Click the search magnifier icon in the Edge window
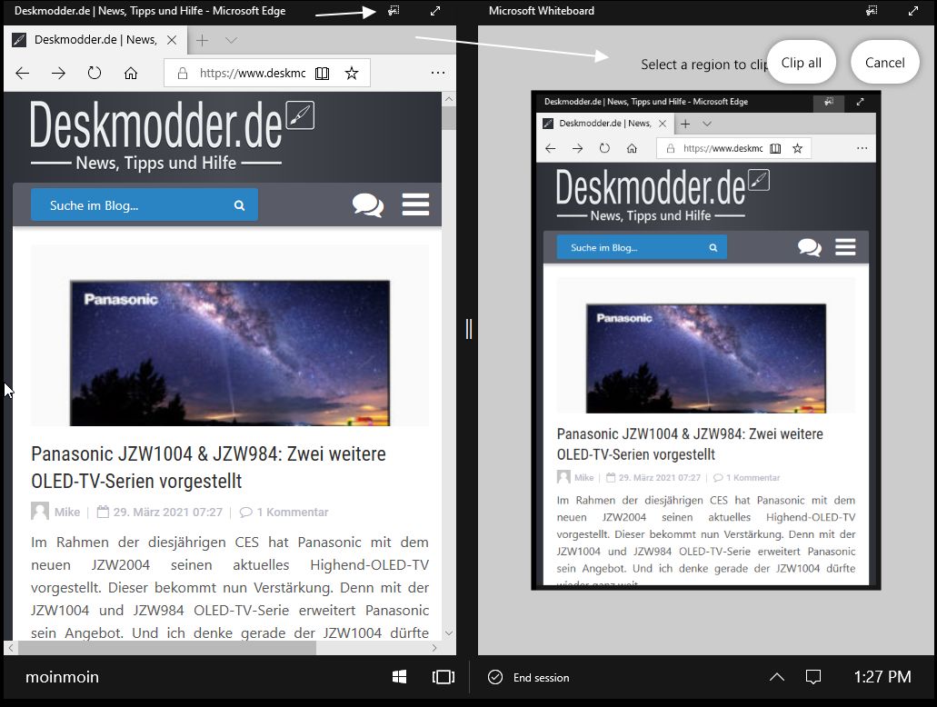Screen dimensions: 937x707 coord(240,205)
